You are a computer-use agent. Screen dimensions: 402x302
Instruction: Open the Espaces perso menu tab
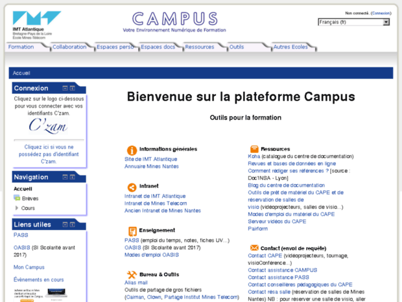(115, 47)
